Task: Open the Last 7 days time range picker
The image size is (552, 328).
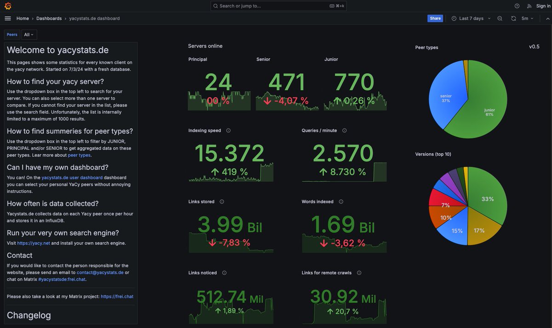Action: [x=470, y=18]
